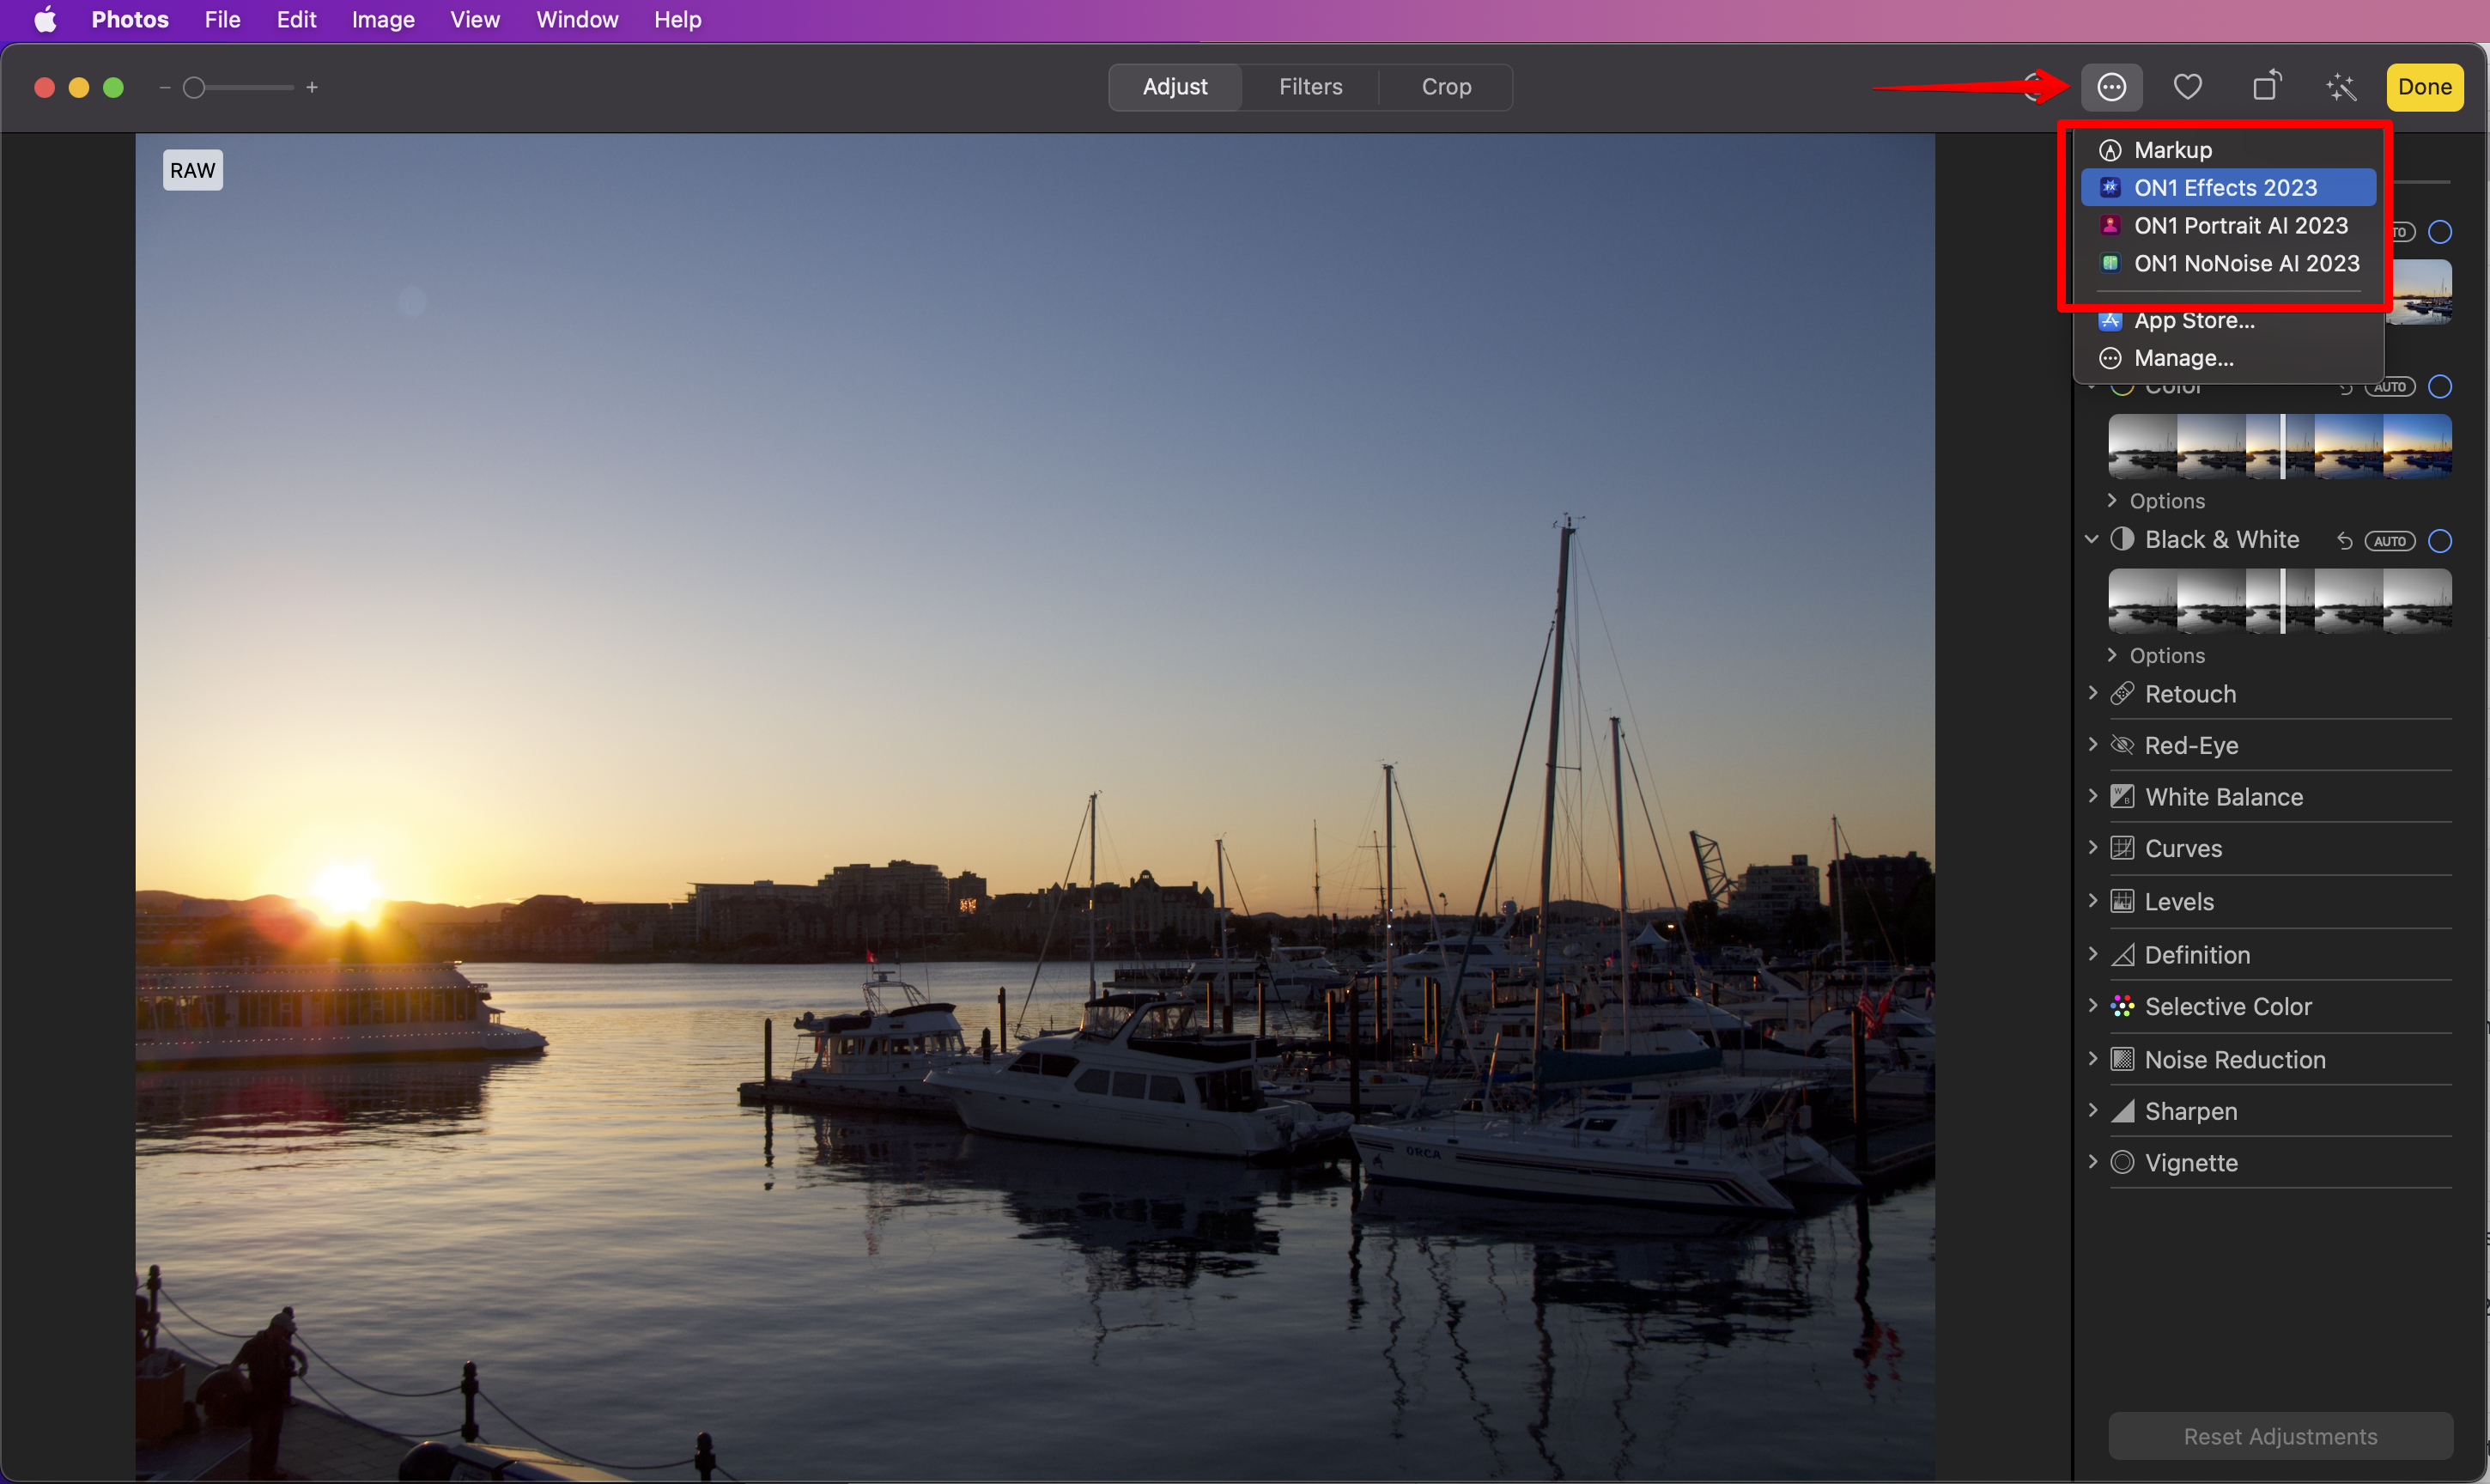
Task: Click the zoom-in plus icon
Action: tap(312, 88)
